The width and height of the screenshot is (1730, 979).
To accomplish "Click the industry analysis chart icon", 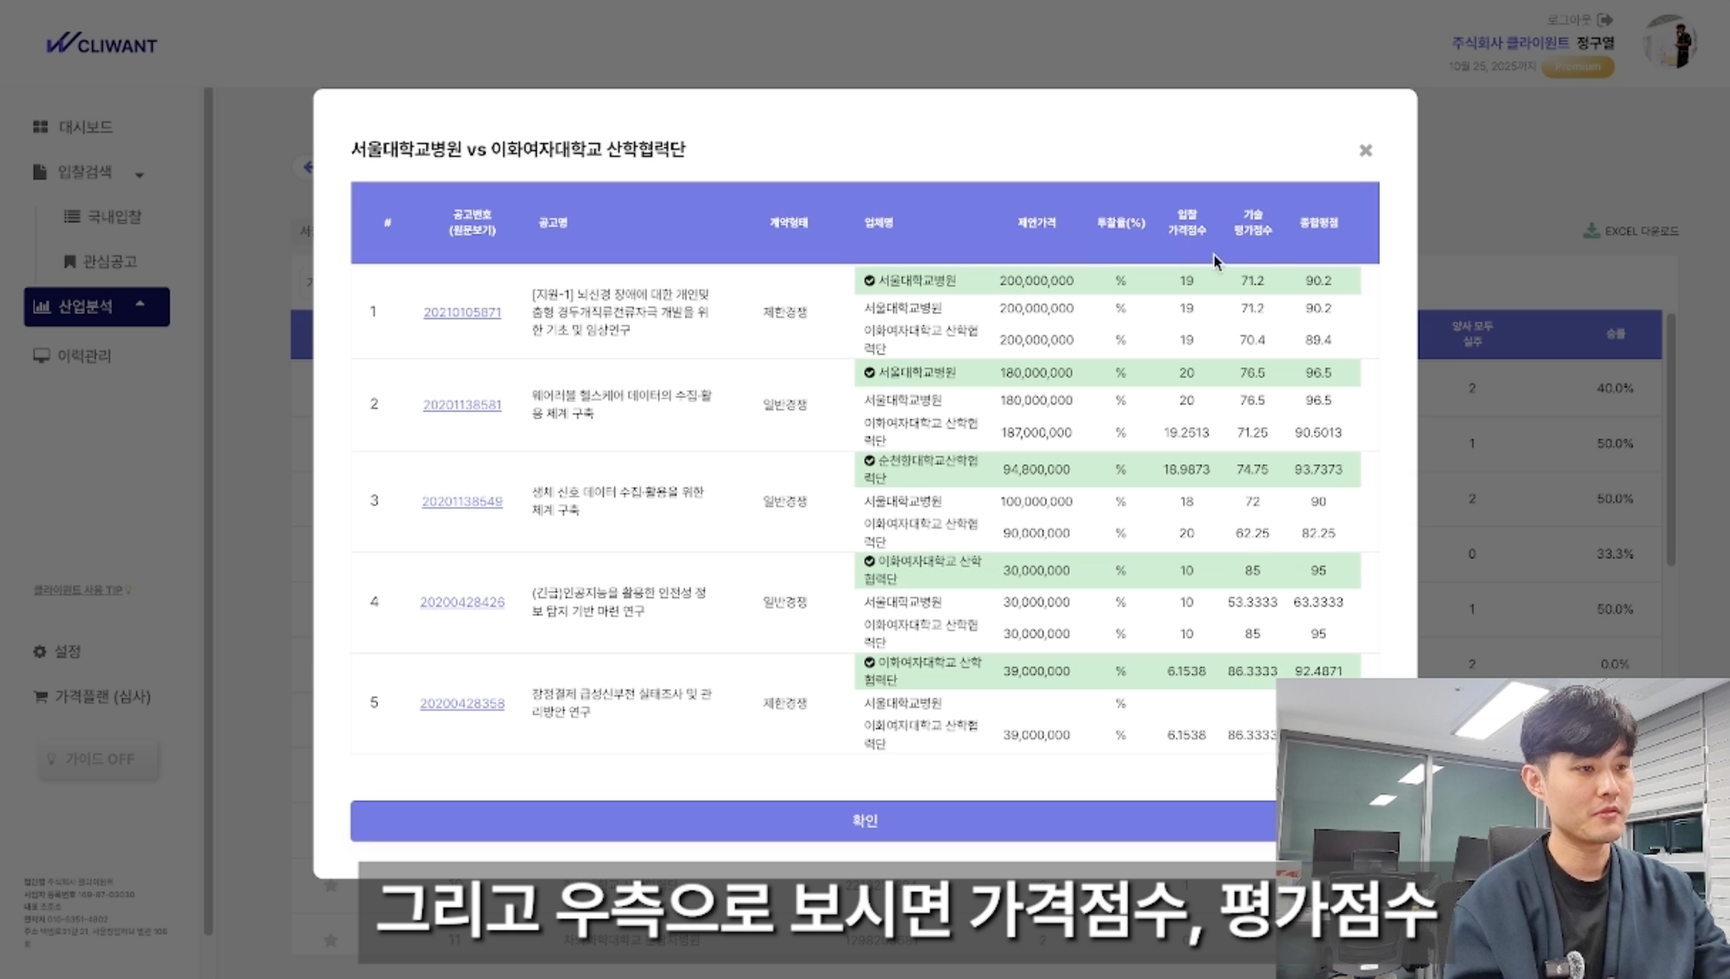I will pos(42,306).
